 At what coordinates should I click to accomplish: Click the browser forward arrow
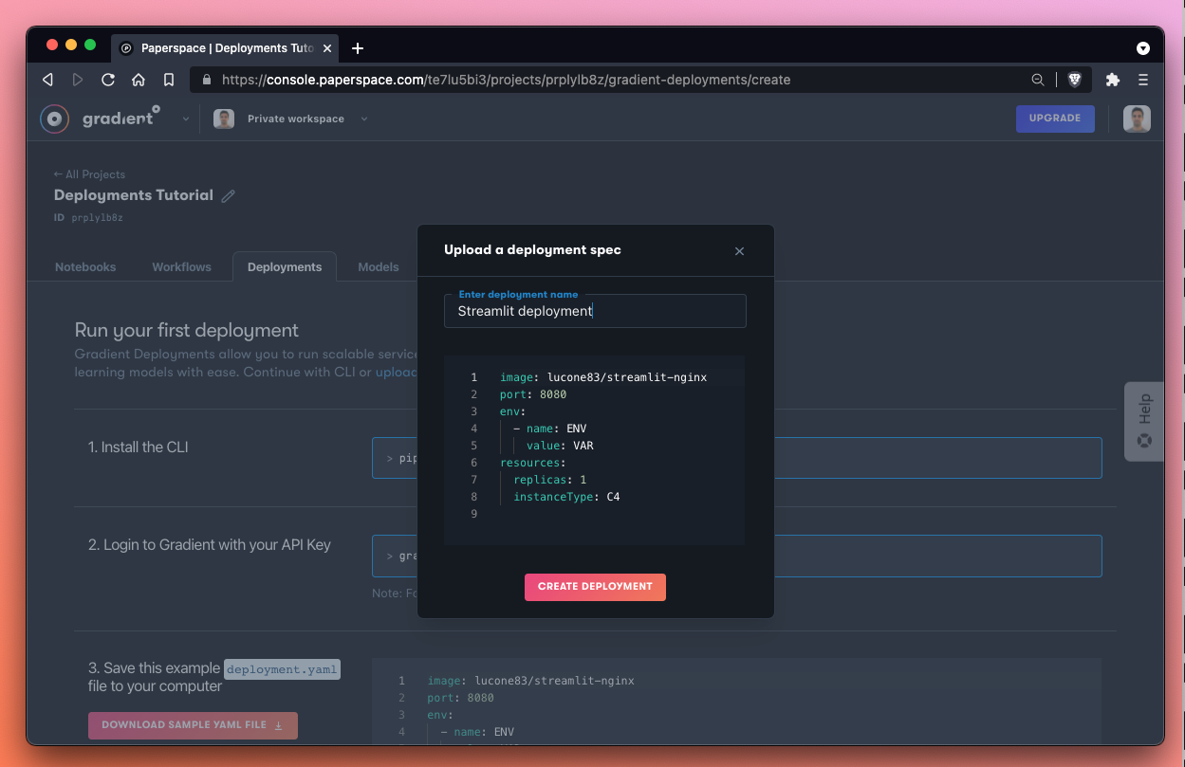pos(78,80)
